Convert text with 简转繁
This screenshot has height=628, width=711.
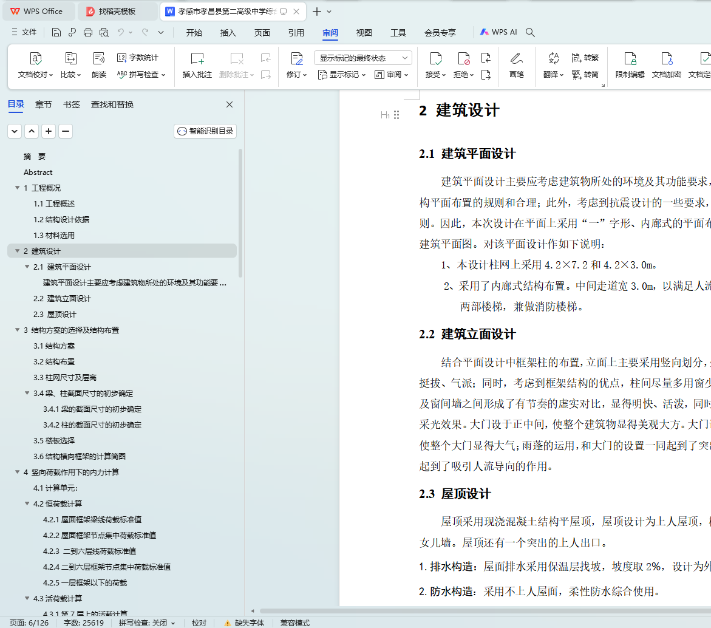click(585, 58)
